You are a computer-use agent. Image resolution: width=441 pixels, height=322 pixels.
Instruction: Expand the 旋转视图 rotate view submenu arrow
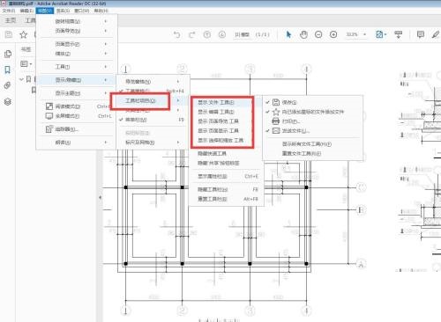coord(106,21)
